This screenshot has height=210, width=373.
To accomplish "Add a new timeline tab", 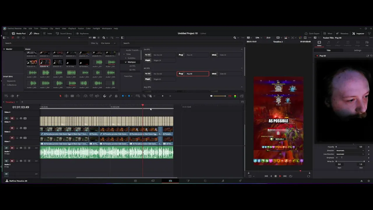I will (22, 102).
